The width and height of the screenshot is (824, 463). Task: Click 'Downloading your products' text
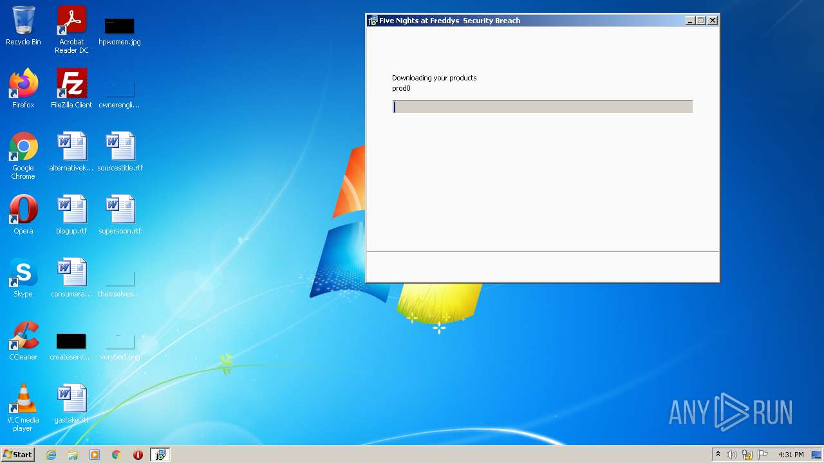[x=435, y=78]
